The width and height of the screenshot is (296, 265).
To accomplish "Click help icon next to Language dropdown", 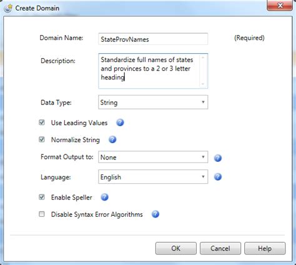I will [x=218, y=177].
